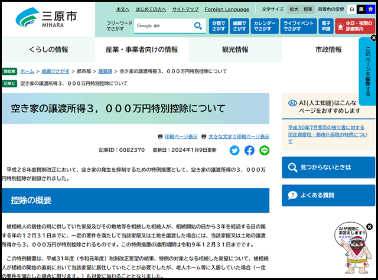Open はじめての方へ link
The width and height of the screenshot is (378, 280).
151,9
